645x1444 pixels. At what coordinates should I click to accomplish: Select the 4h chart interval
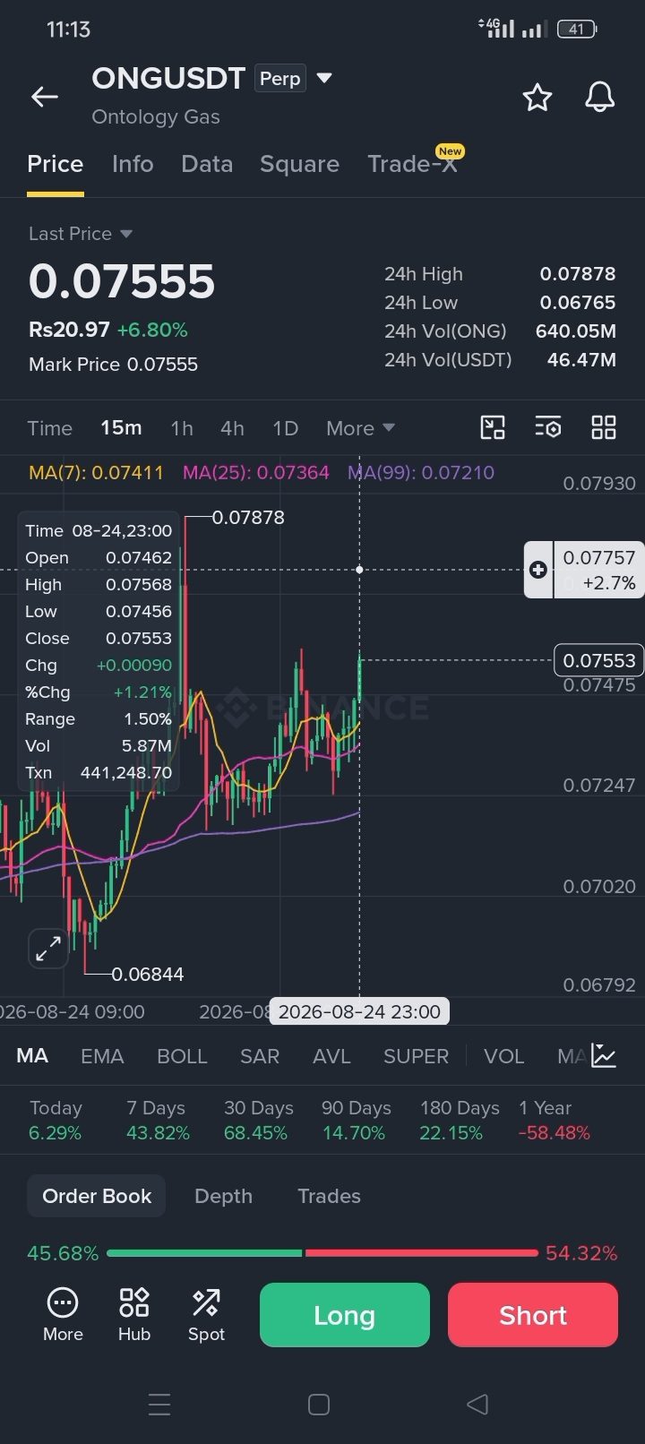tap(232, 428)
